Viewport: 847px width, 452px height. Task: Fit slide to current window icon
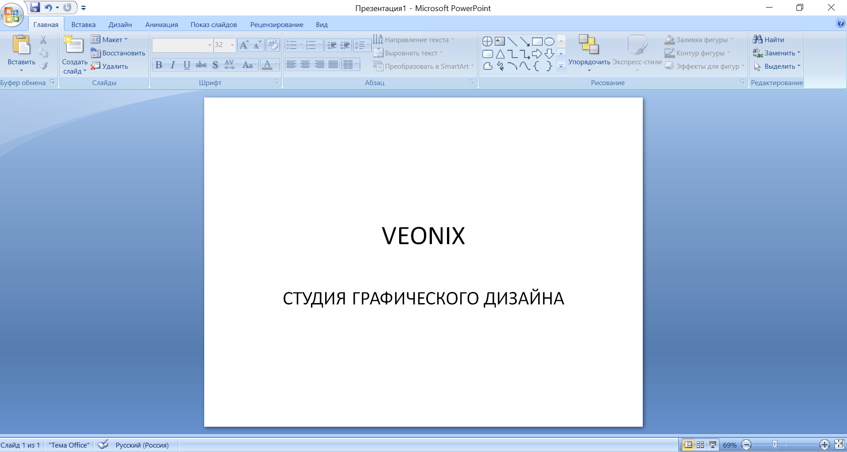tap(839, 444)
